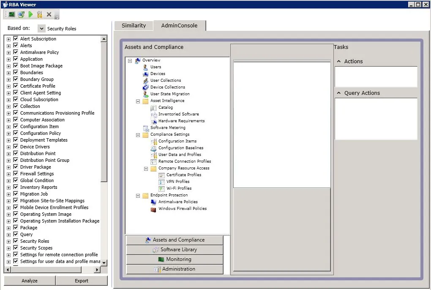
Task: Collapse the Asset Intelligence folder
Action: (138, 101)
